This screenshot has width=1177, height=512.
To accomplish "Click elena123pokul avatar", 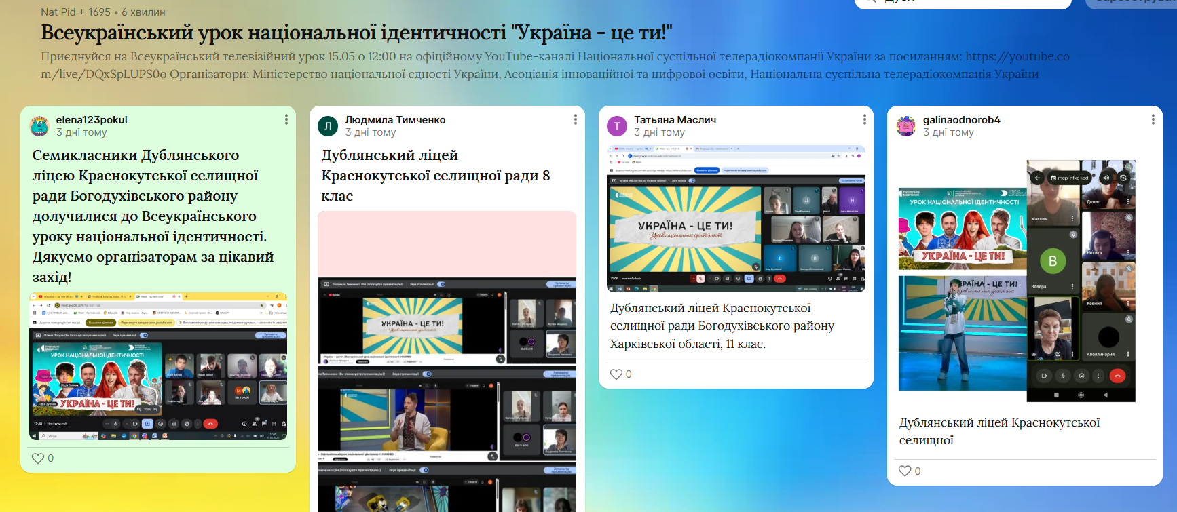I will (x=40, y=126).
